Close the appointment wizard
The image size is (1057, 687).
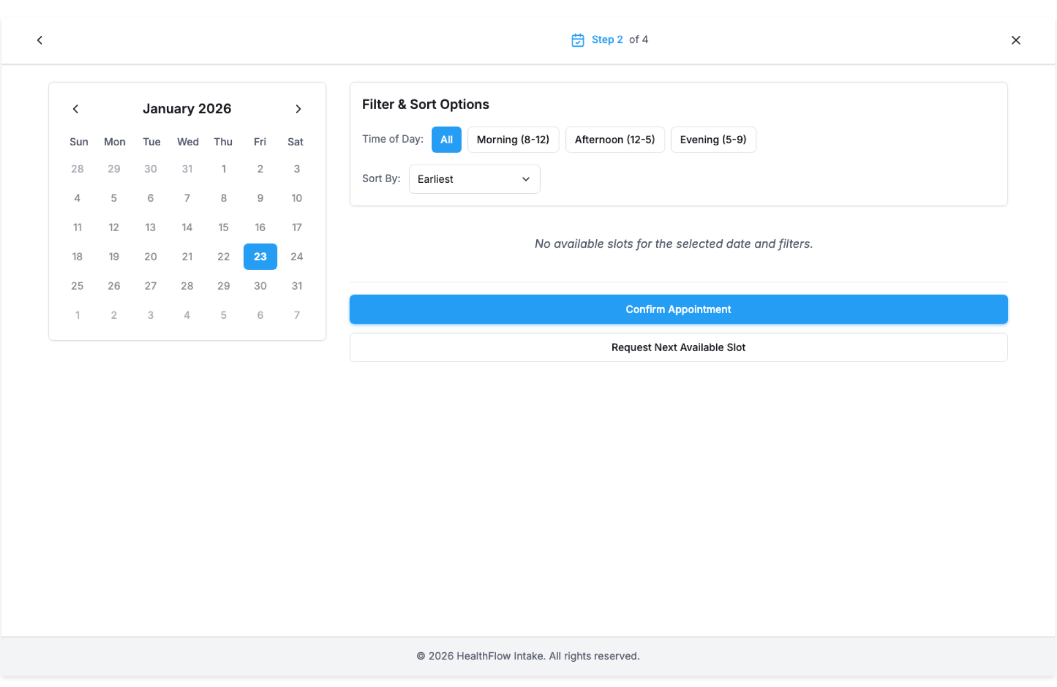point(1016,40)
